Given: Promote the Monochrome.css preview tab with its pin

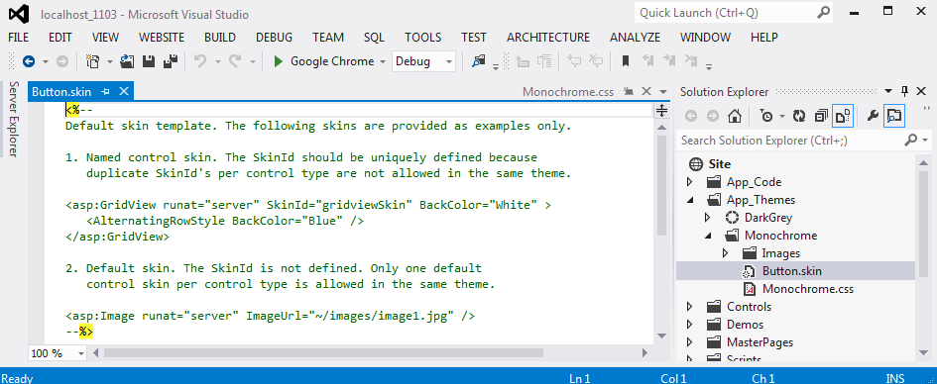Looking at the screenshot, I should [628, 92].
